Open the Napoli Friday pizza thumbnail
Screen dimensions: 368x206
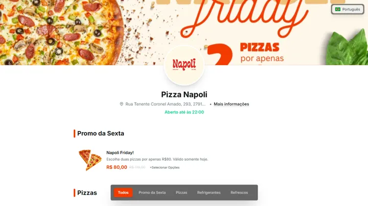pos(90,160)
